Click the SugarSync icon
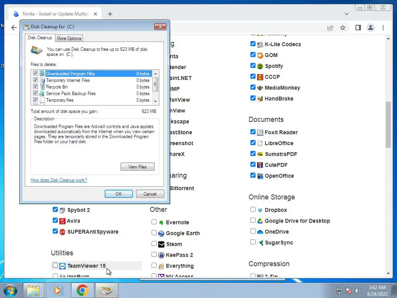397x298 pixels. click(x=260, y=243)
